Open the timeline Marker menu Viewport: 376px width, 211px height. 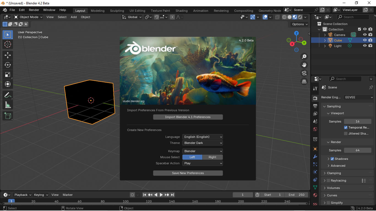click(68, 195)
